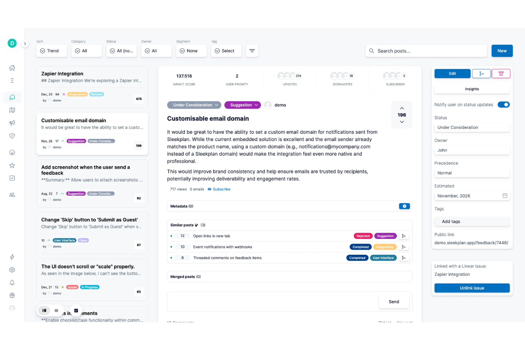The width and height of the screenshot is (525, 350).
Task: Select the Customisable email domain post card
Action: point(92,134)
